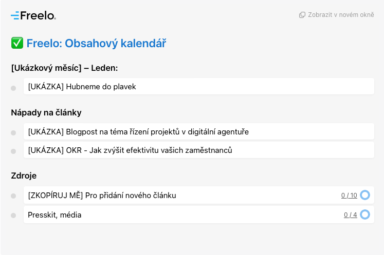The height and width of the screenshot is (255, 384).
Task: Click the Nápady na články list heading
Action: (x=46, y=112)
